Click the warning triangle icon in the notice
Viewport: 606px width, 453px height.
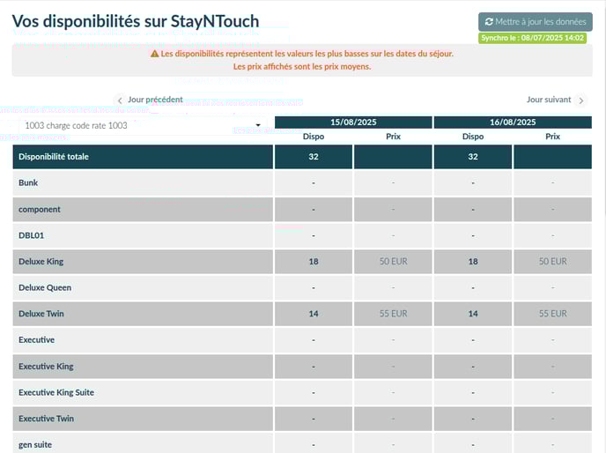point(155,54)
